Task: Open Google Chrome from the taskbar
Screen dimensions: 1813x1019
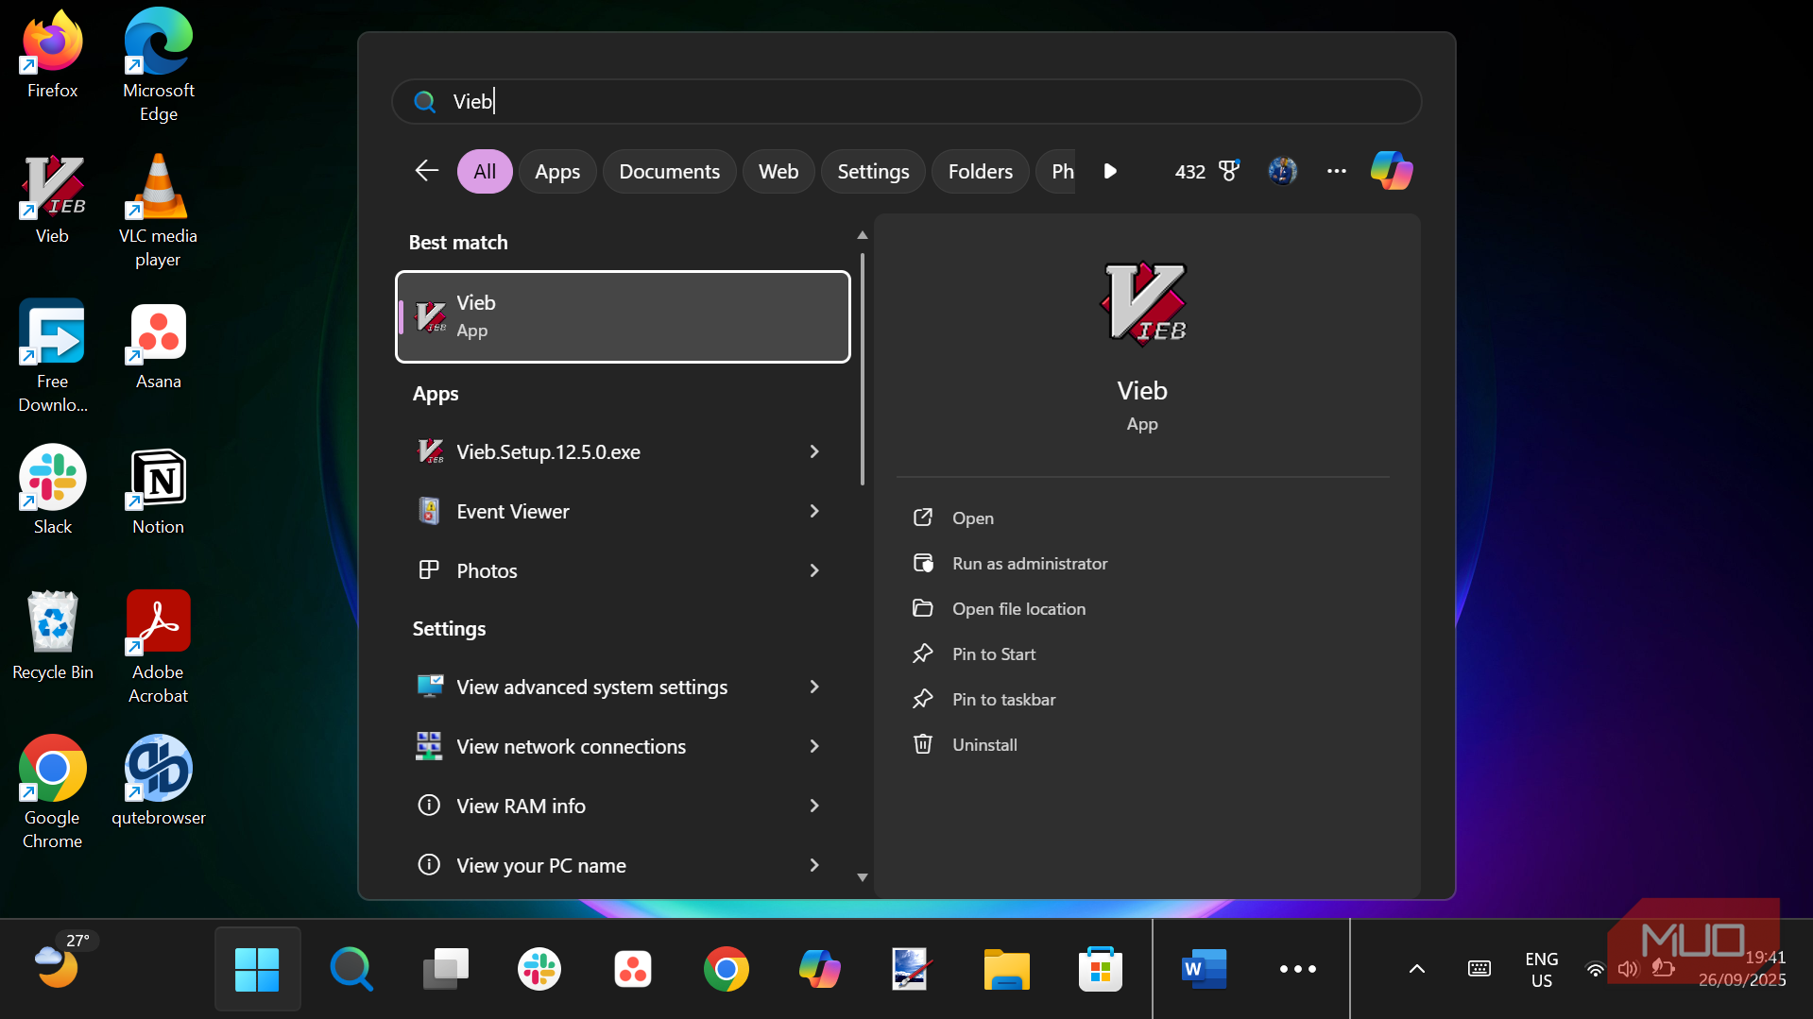Action: click(x=727, y=969)
